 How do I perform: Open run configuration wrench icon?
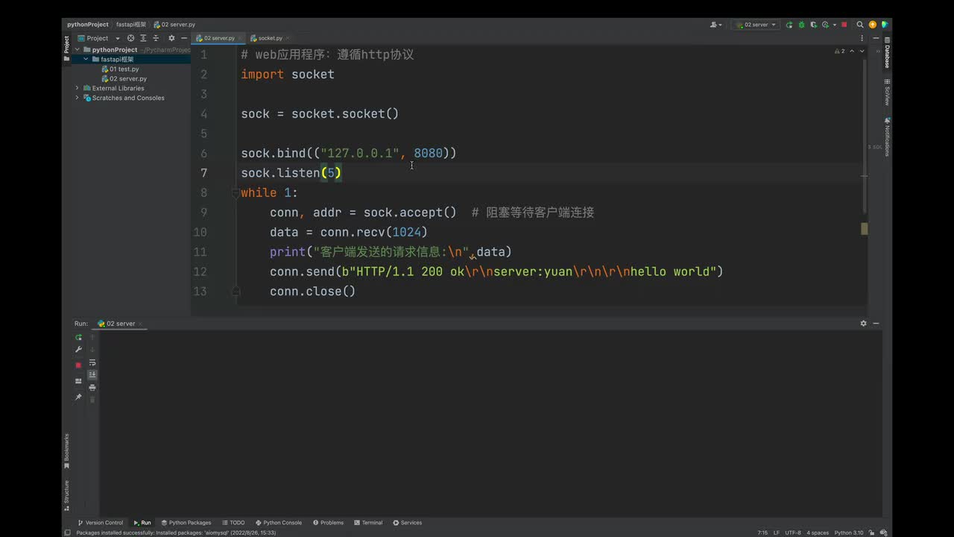tap(78, 350)
